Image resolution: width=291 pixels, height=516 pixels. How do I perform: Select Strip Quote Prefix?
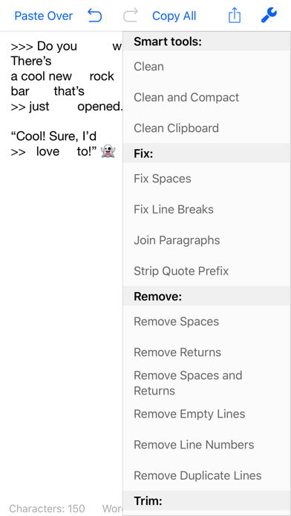(207, 271)
